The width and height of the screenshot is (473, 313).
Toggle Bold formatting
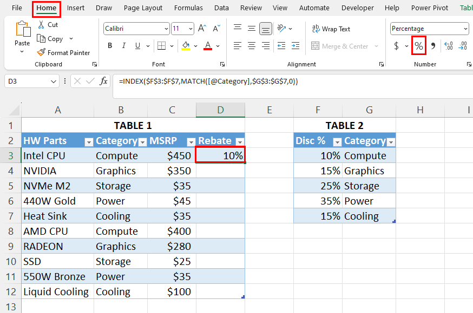click(x=110, y=46)
